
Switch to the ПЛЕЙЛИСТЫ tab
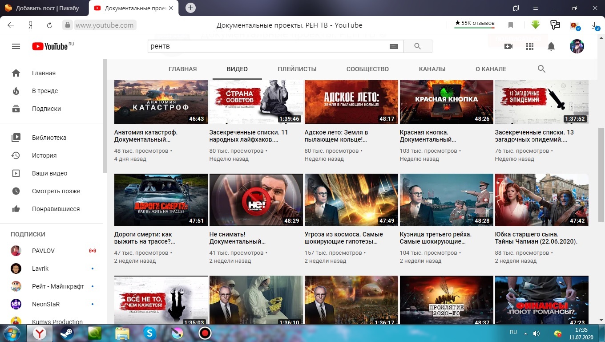tap(297, 69)
